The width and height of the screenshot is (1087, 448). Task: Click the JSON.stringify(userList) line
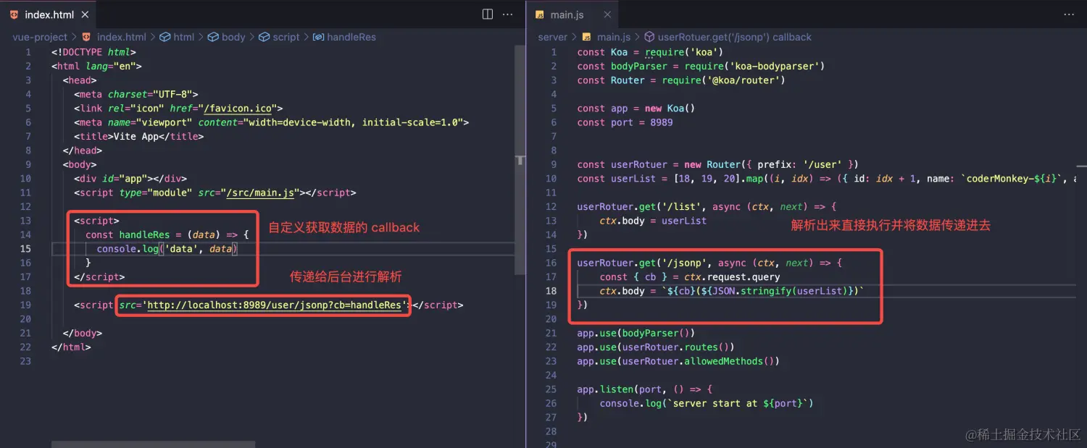tap(732, 291)
